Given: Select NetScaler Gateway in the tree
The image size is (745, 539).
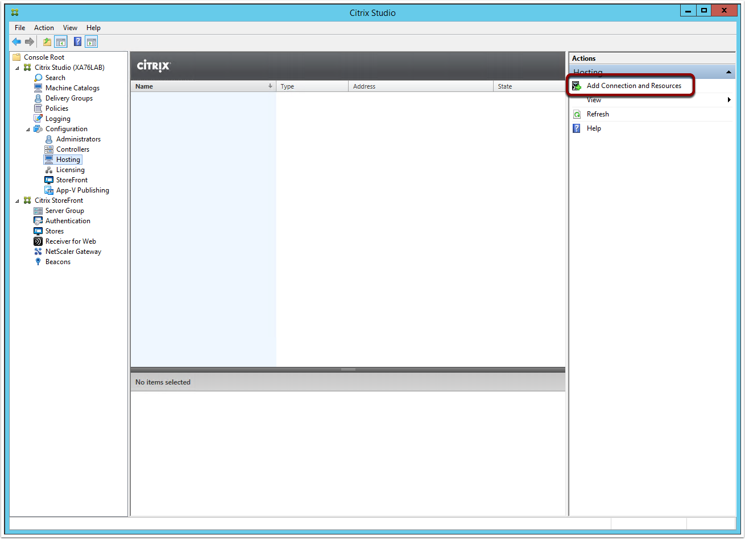Looking at the screenshot, I should coord(73,252).
